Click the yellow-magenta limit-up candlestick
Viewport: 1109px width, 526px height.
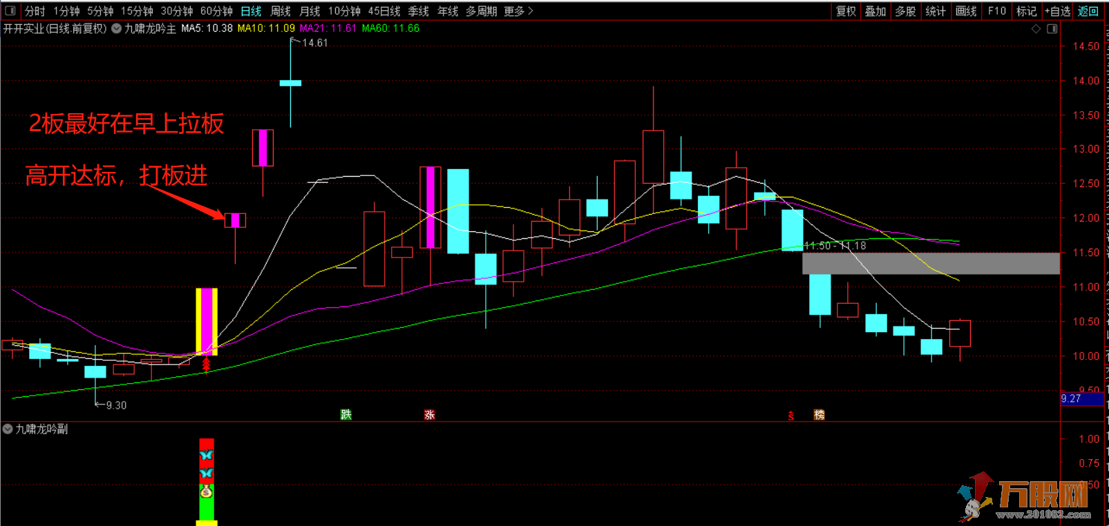coord(207,322)
